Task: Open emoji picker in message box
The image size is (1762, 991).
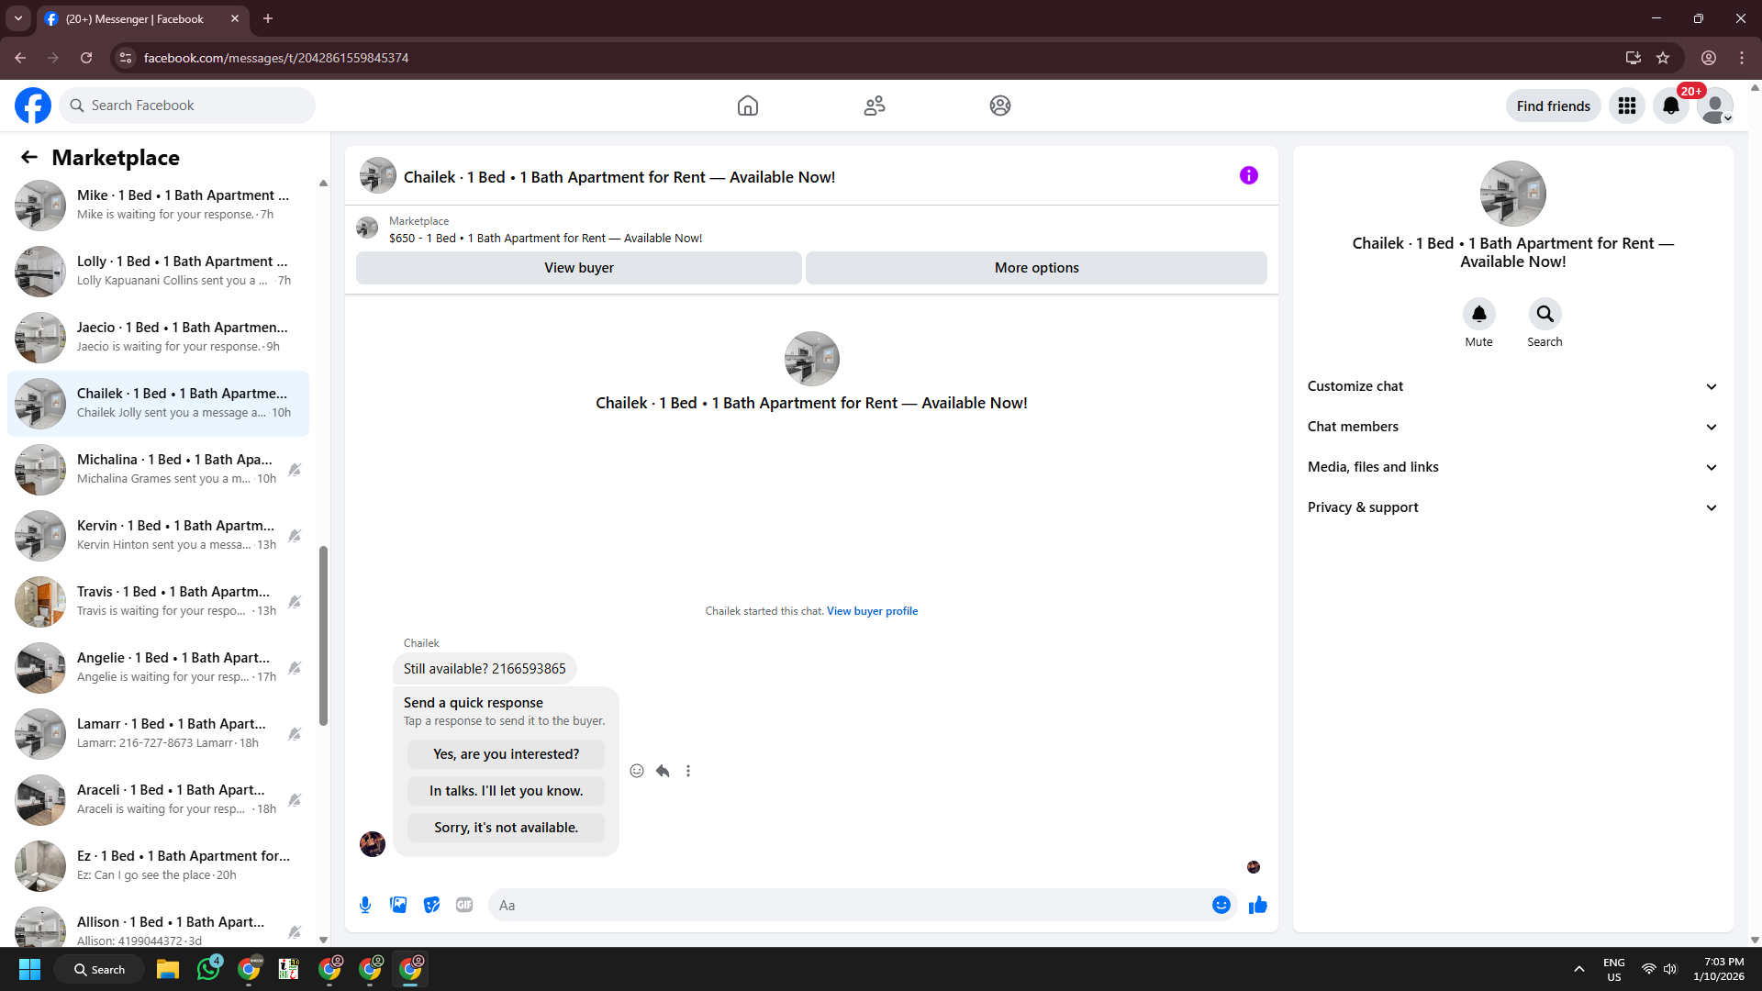Action: (1221, 905)
